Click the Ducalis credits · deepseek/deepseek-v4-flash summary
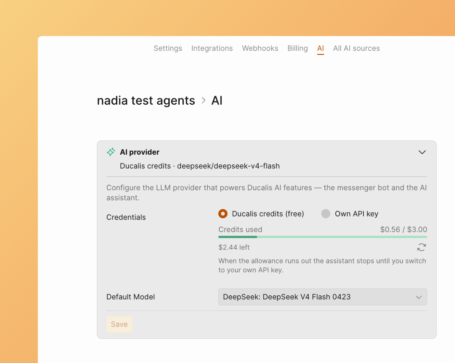Viewport: 455px width, 363px height. 200,166
